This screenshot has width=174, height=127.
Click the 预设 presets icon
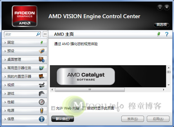[x=42, y=51]
